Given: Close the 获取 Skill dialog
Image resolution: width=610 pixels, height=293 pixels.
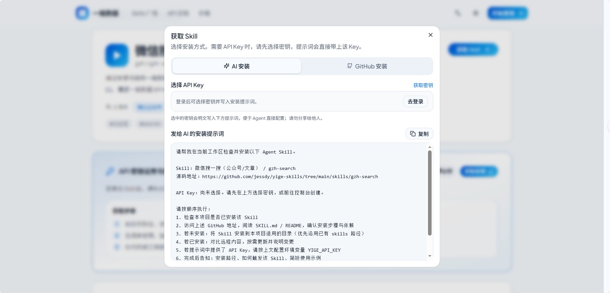Looking at the screenshot, I should point(431,35).
